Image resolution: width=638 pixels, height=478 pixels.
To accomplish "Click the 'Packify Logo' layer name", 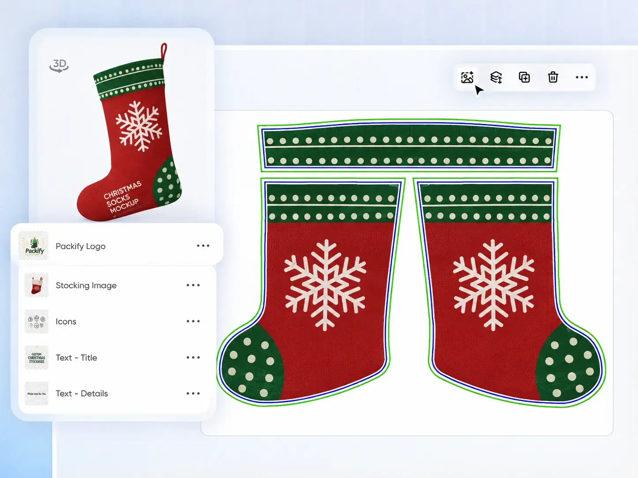I will pos(81,246).
